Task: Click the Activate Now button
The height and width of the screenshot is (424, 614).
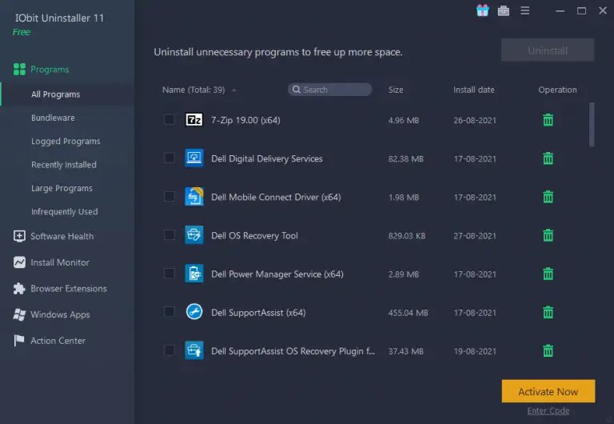Action: point(548,391)
